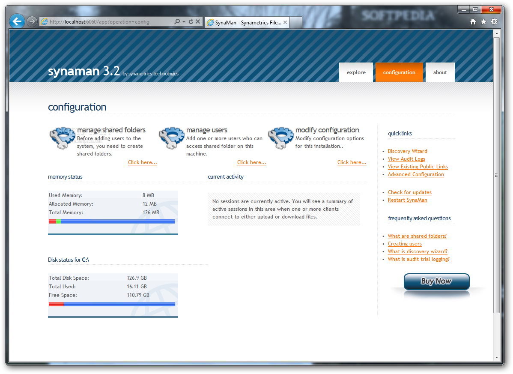The image size is (513, 374).
Task: Click the search magnifier in address bar
Action: click(177, 21)
